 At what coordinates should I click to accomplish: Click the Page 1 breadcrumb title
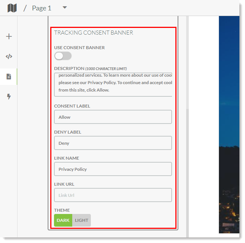point(42,8)
